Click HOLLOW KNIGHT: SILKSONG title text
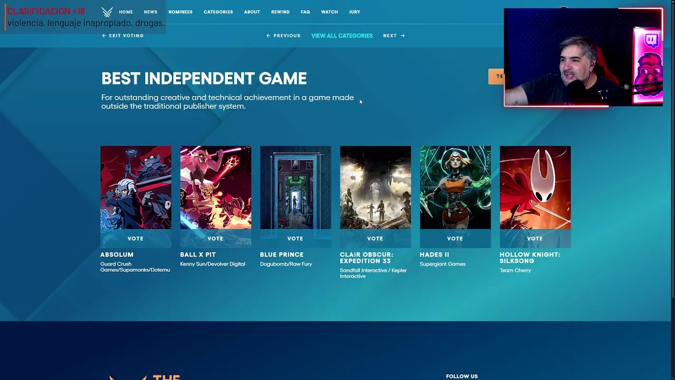The image size is (675, 380). click(x=529, y=258)
